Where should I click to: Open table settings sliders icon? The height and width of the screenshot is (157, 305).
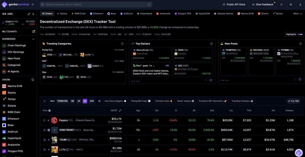44,101
